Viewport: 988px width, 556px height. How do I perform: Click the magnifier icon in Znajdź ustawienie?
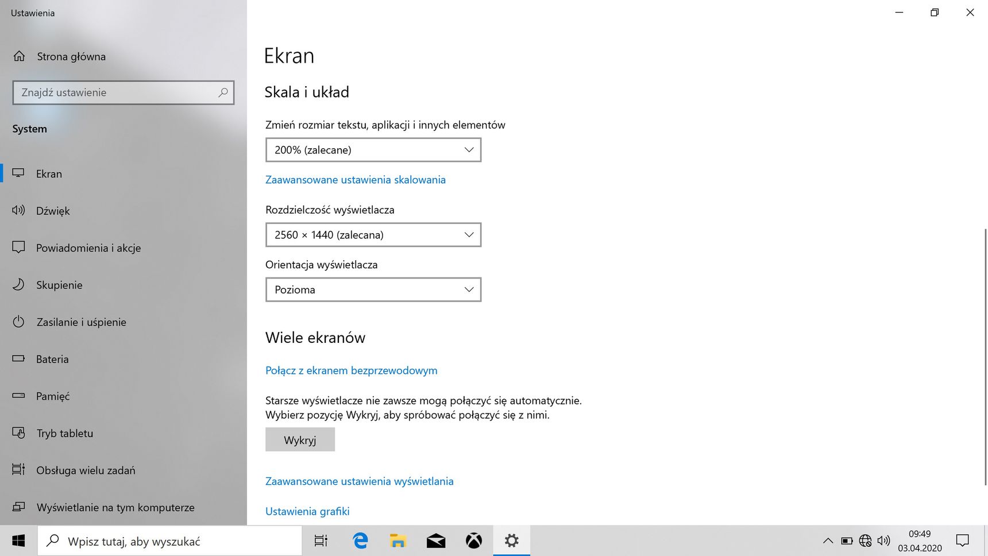[x=223, y=92]
